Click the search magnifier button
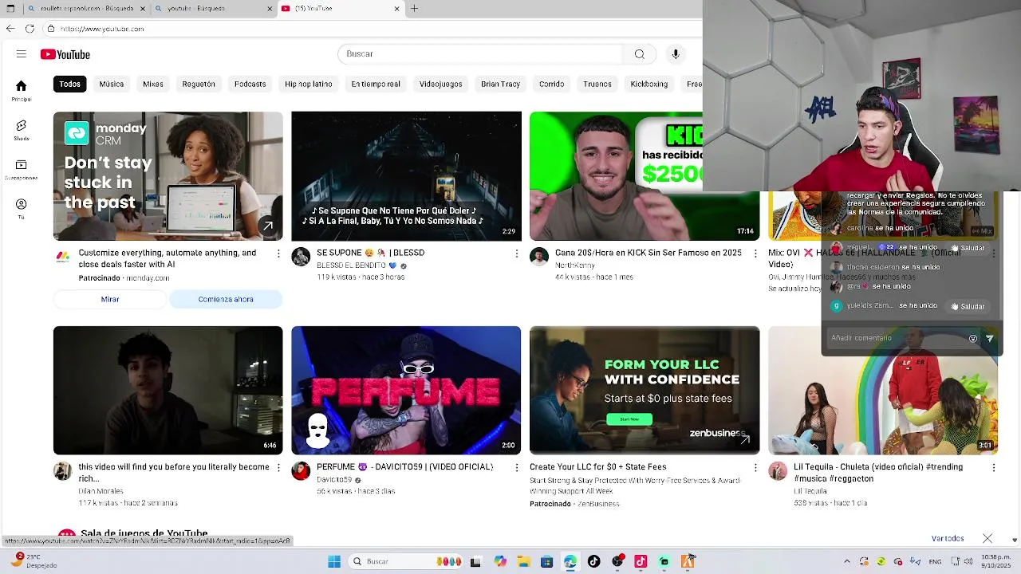The image size is (1021, 574). (640, 54)
